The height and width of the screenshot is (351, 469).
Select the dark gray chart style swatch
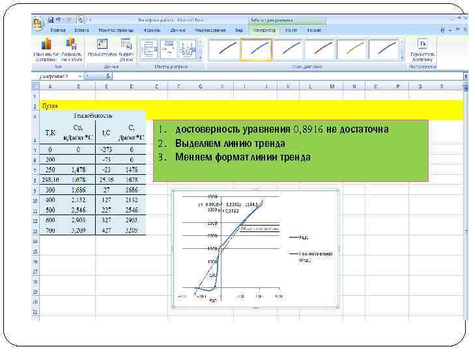[x=224, y=49]
